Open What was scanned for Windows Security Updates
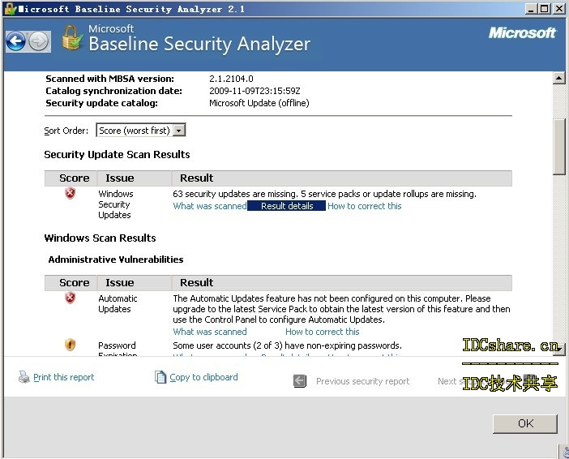This screenshot has height=459, width=569. 210,206
